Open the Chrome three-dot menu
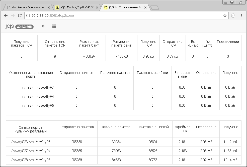The width and height of the screenshot is (247, 167). pyautogui.click(x=241, y=16)
